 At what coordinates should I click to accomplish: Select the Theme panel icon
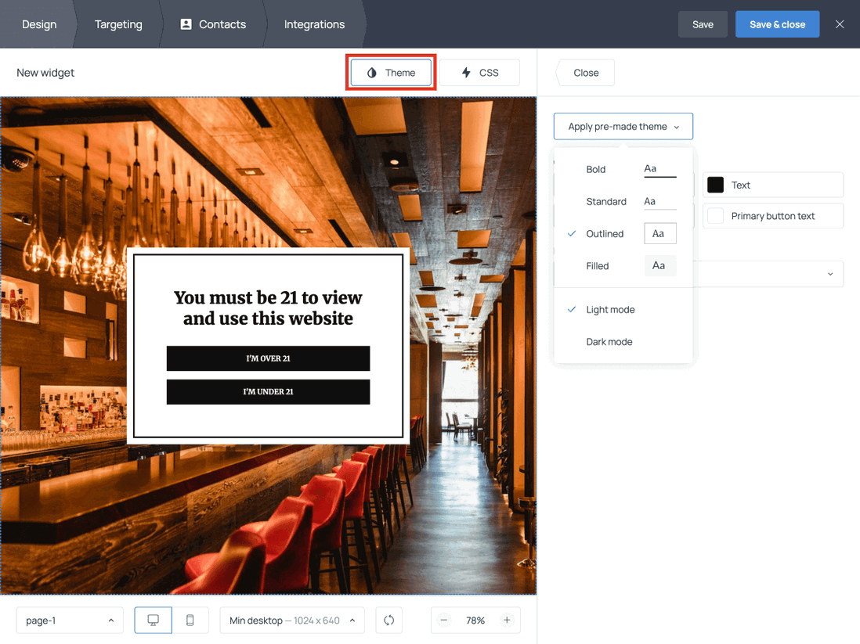tap(370, 72)
